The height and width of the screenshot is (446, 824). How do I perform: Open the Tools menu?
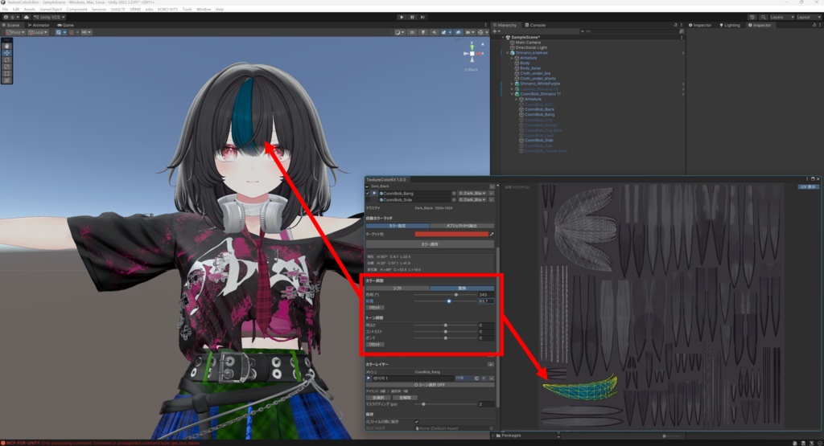(x=187, y=10)
